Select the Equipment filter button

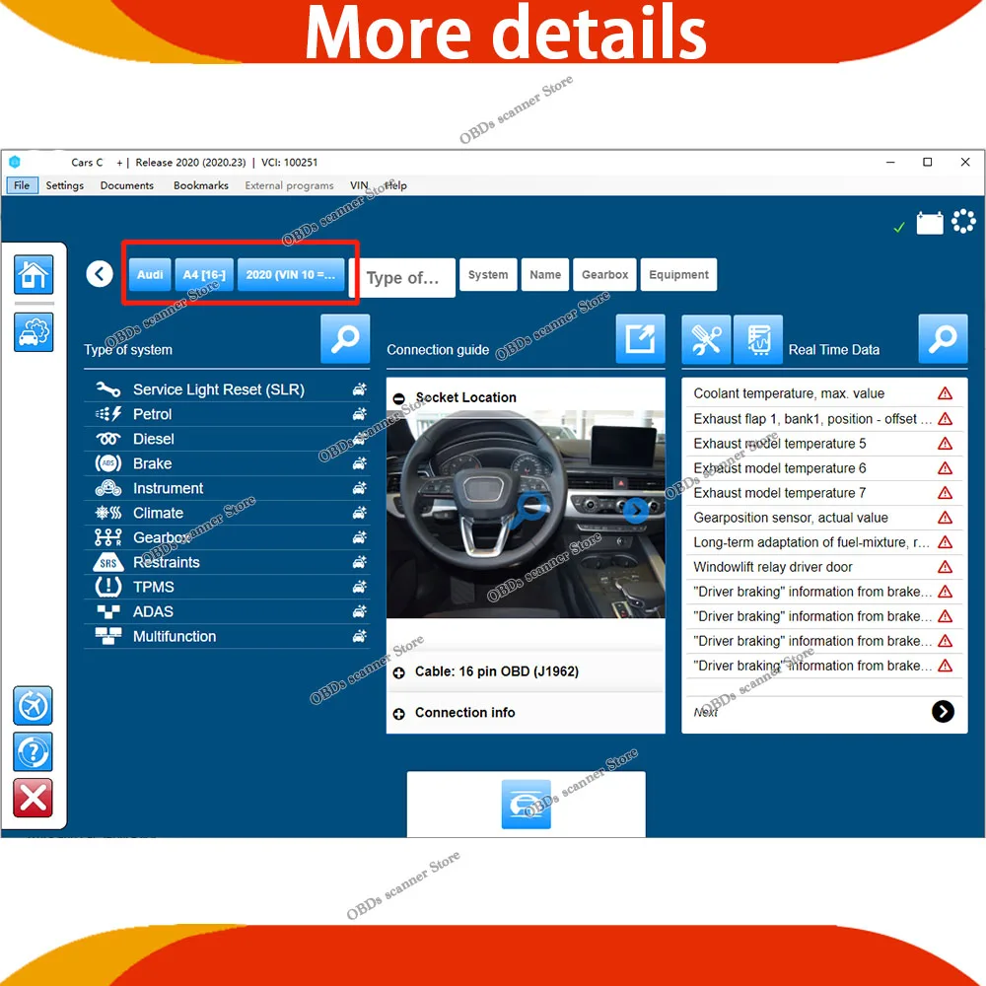[x=678, y=275]
